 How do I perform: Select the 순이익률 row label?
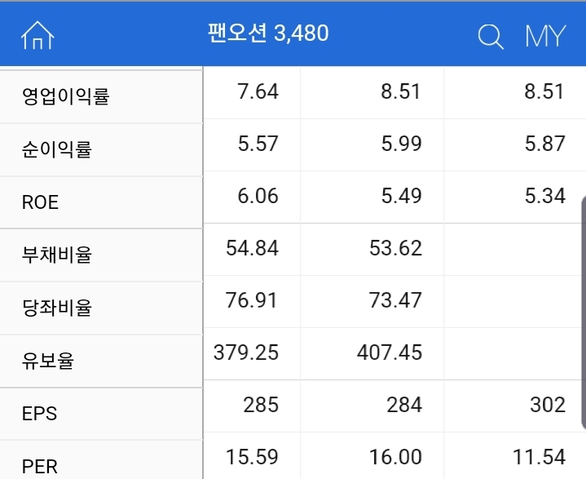click(x=57, y=149)
